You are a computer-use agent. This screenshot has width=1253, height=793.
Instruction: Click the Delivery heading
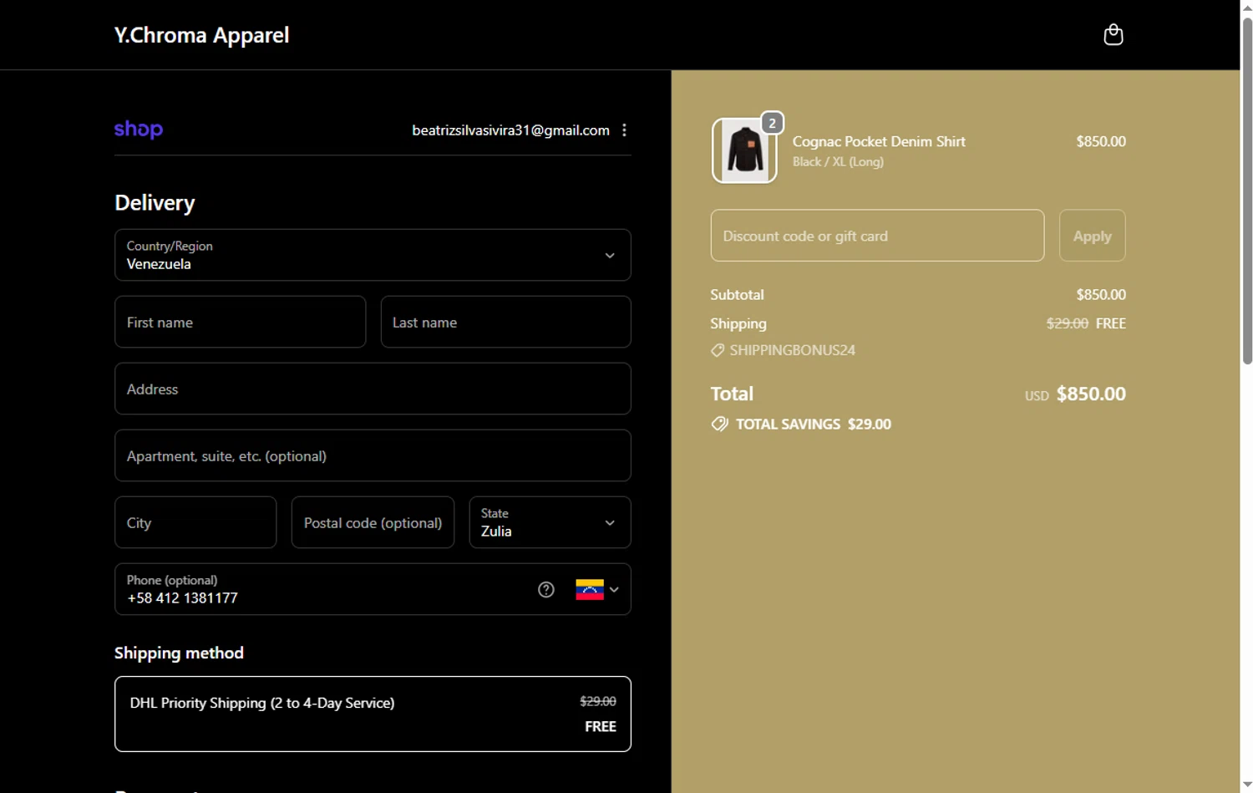(155, 203)
